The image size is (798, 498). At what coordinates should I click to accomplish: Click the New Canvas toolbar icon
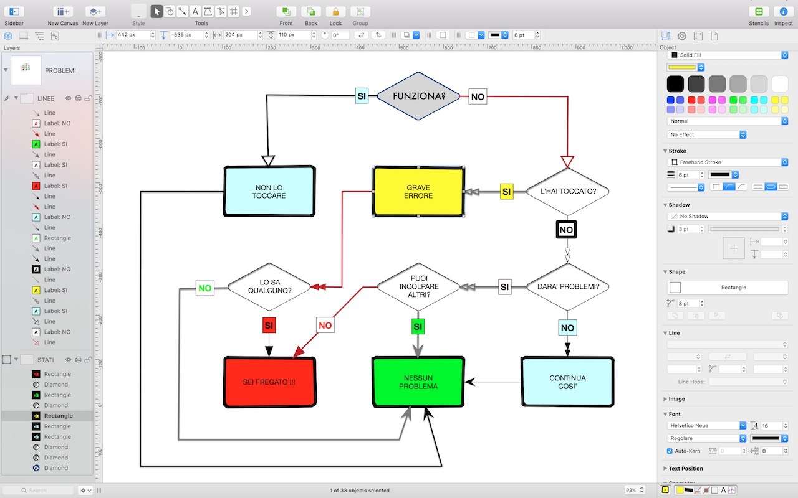point(62,11)
